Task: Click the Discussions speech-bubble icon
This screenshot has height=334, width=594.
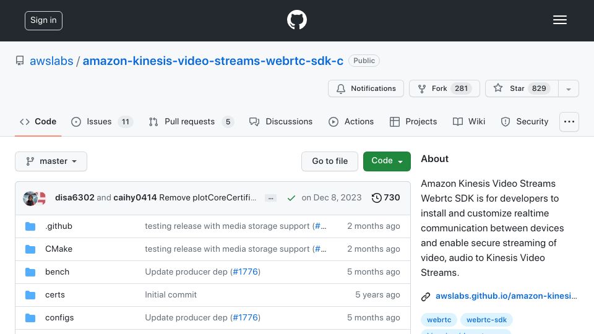Action: 254,122
